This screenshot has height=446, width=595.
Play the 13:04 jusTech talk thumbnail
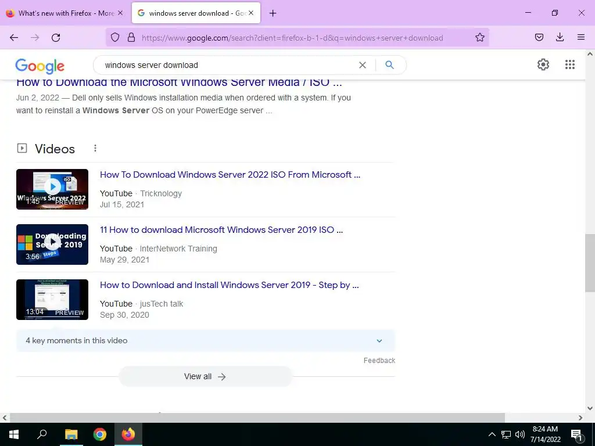[52, 300]
